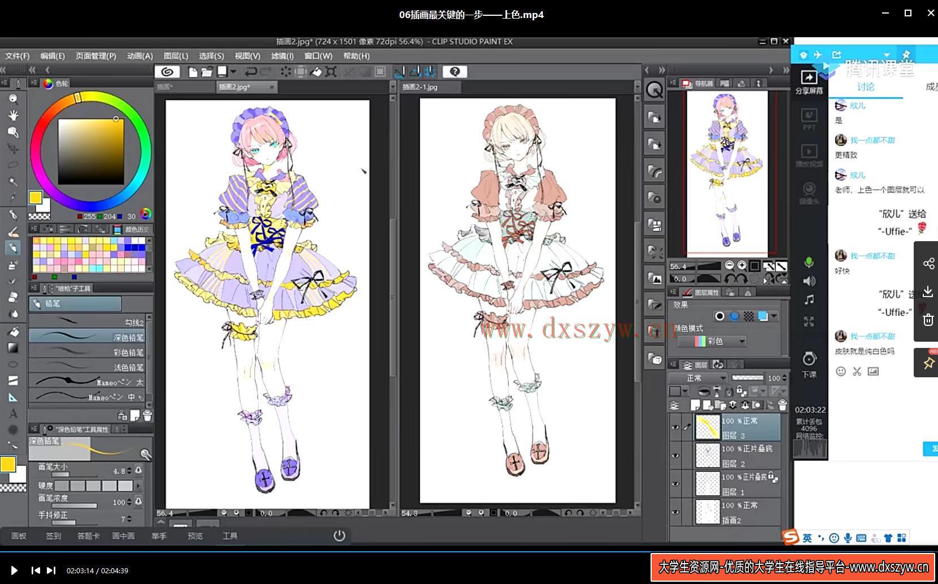938x584 pixels.
Task: Expand 硬度 hardness options arrow
Action: click(139, 486)
